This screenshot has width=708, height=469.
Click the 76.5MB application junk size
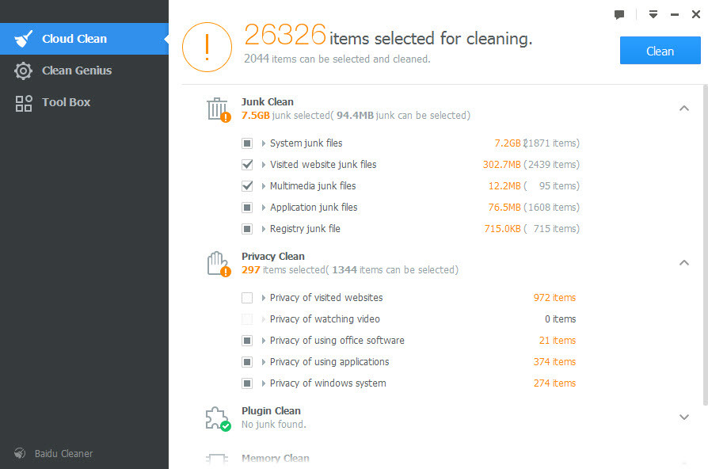(504, 208)
